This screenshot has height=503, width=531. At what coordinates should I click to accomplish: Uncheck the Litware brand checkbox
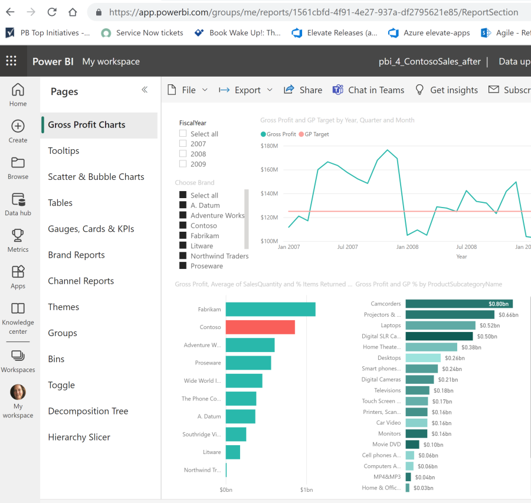click(x=183, y=245)
